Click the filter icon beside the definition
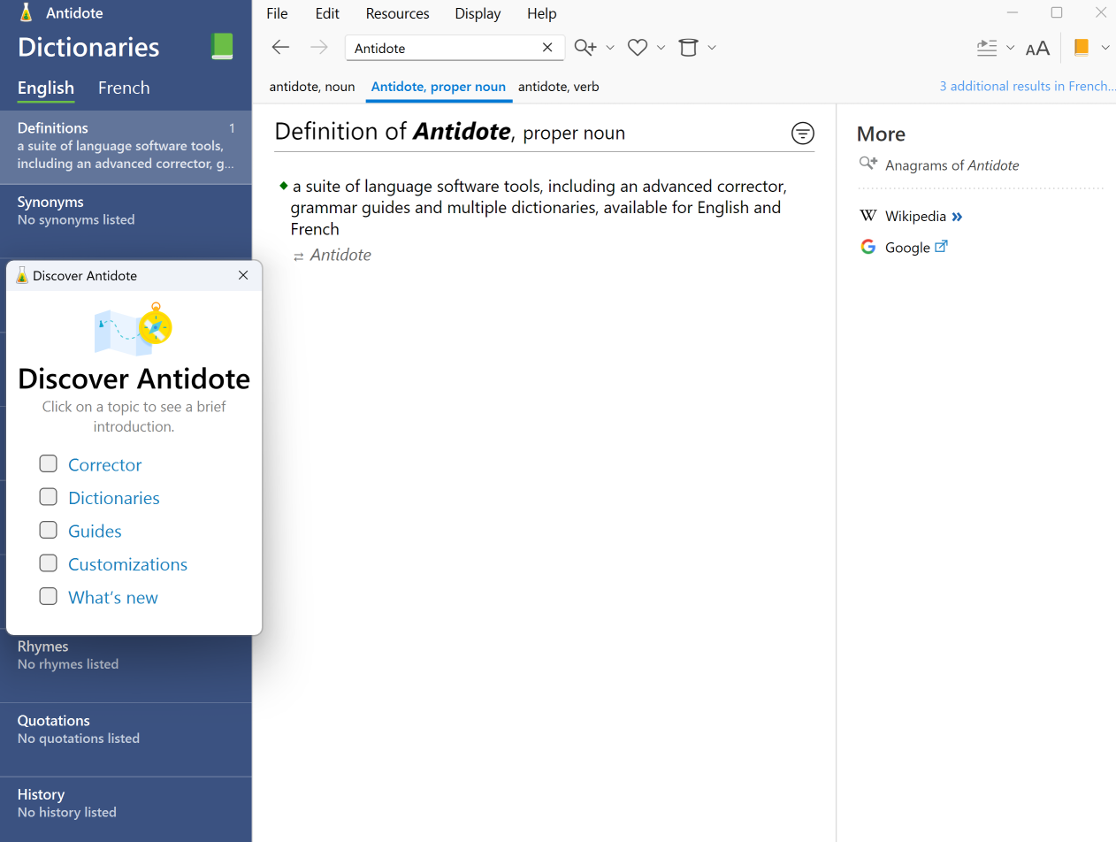 tap(802, 134)
